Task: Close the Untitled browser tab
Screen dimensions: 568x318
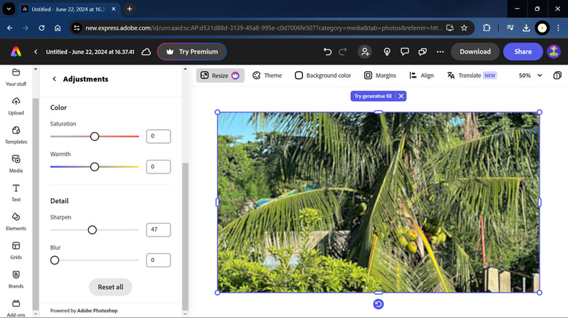Action: [114, 9]
